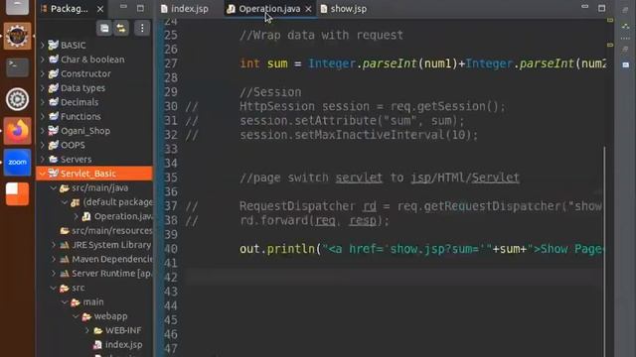Select Servlet_Basic project row
The image size is (636, 357).
[94, 174]
